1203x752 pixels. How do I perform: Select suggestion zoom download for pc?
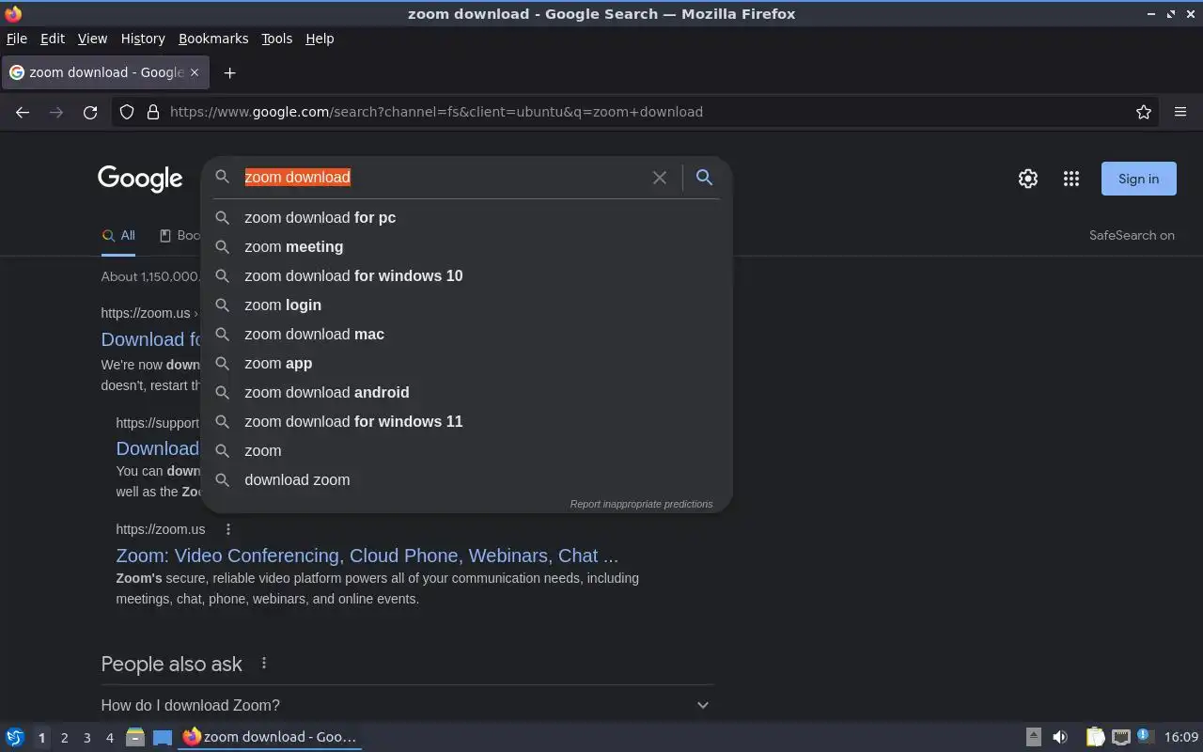point(467,217)
